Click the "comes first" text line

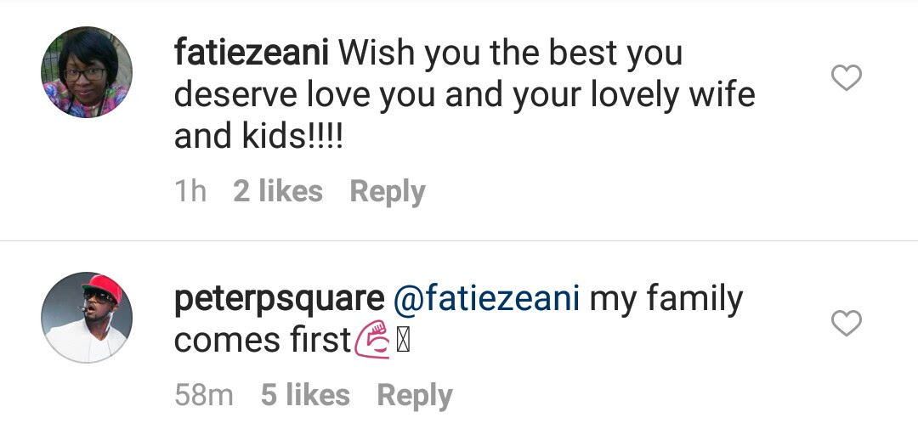(263, 340)
